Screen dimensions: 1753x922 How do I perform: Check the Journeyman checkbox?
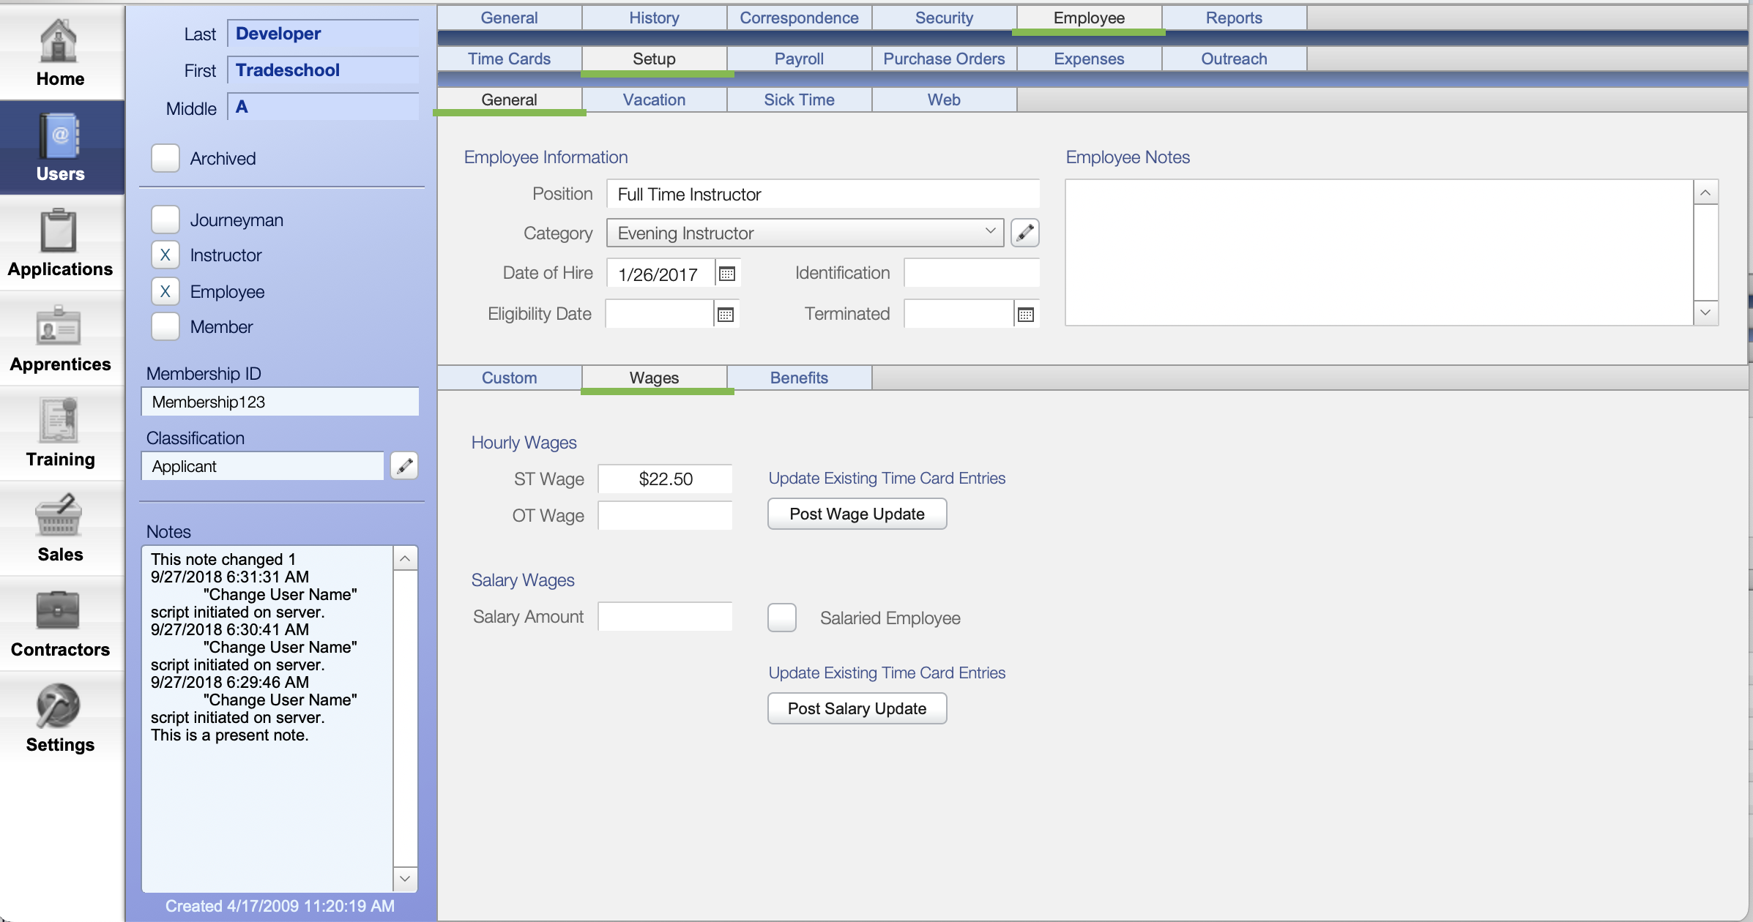tap(165, 220)
